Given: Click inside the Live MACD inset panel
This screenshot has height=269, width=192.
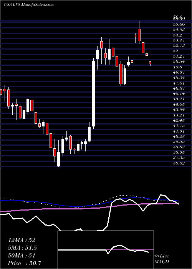Looking at the screenshot, I should coord(106,250).
